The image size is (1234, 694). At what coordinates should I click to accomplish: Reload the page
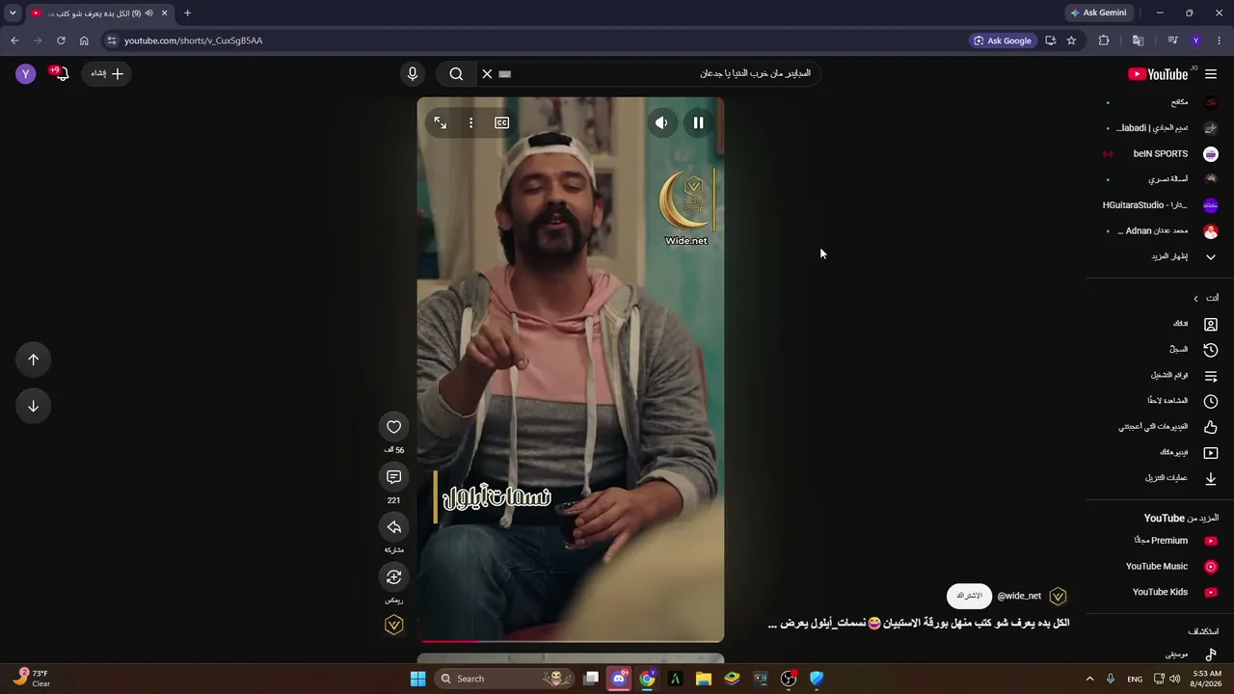[x=61, y=40]
